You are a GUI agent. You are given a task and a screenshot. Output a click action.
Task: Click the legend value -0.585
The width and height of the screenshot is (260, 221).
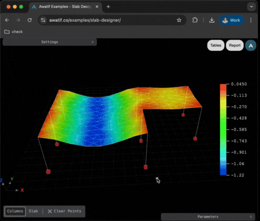tap(239, 130)
